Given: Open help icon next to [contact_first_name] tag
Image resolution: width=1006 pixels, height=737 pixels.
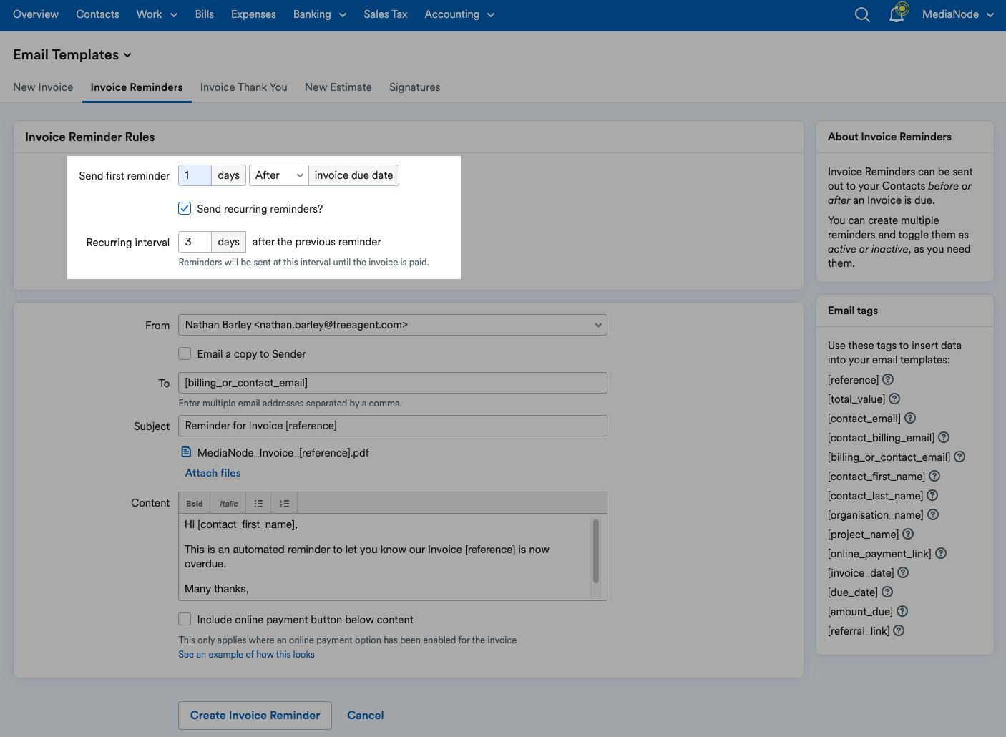Looking at the screenshot, I should (934, 476).
